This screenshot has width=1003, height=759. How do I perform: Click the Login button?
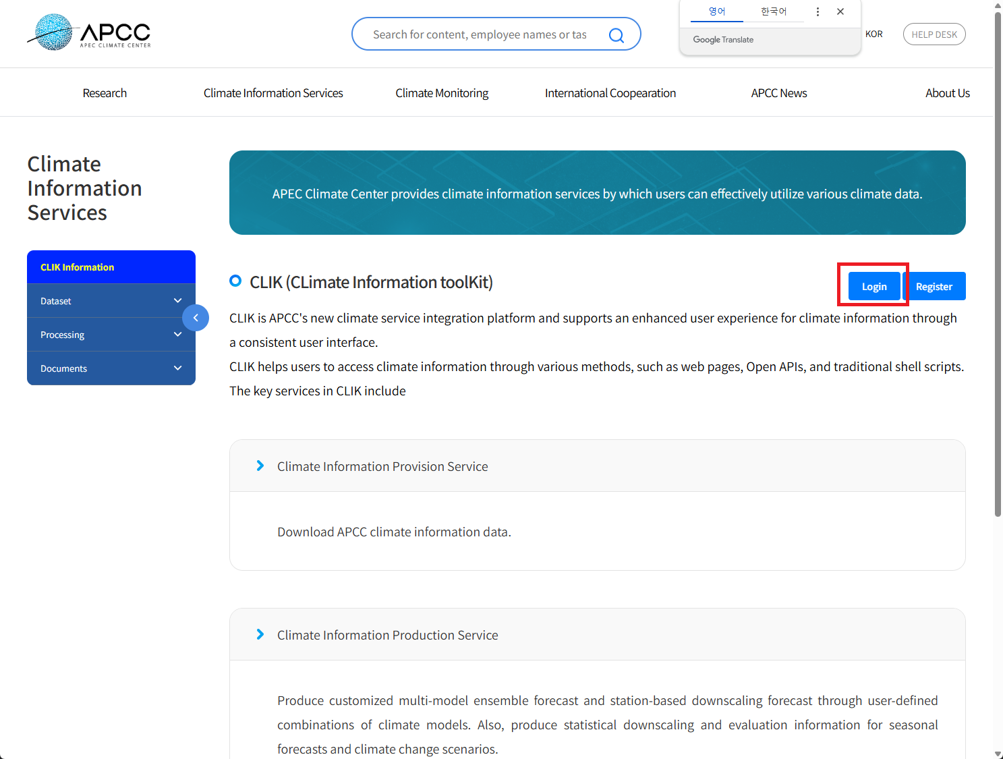pyautogui.click(x=873, y=287)
